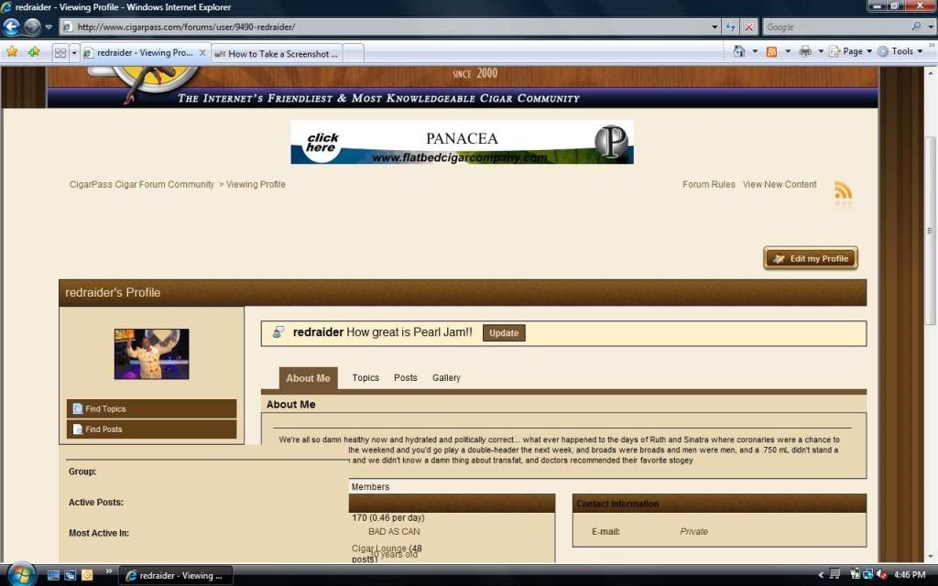938x586 pixels.
Task: Click the volume speaker tray icon
Action: pos(881,575)
